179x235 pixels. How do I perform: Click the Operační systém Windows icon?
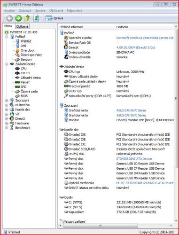(x=66, y=38)
